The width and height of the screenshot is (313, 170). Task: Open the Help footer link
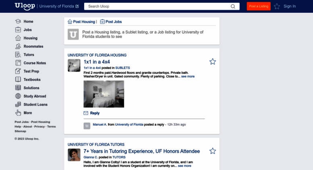coord(18,127)
